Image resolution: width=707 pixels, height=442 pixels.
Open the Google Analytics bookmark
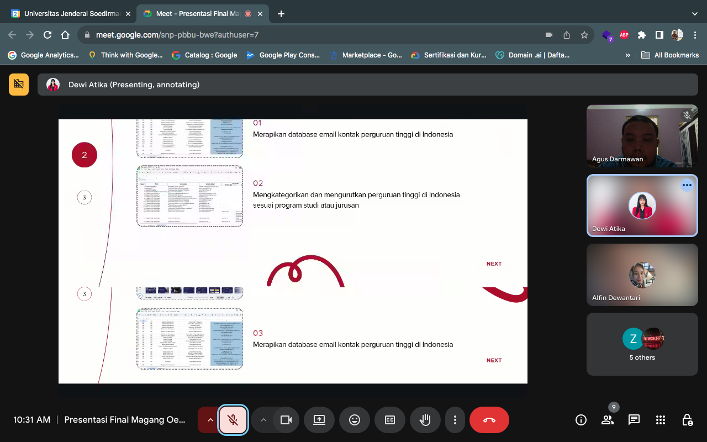pos(43,55)
